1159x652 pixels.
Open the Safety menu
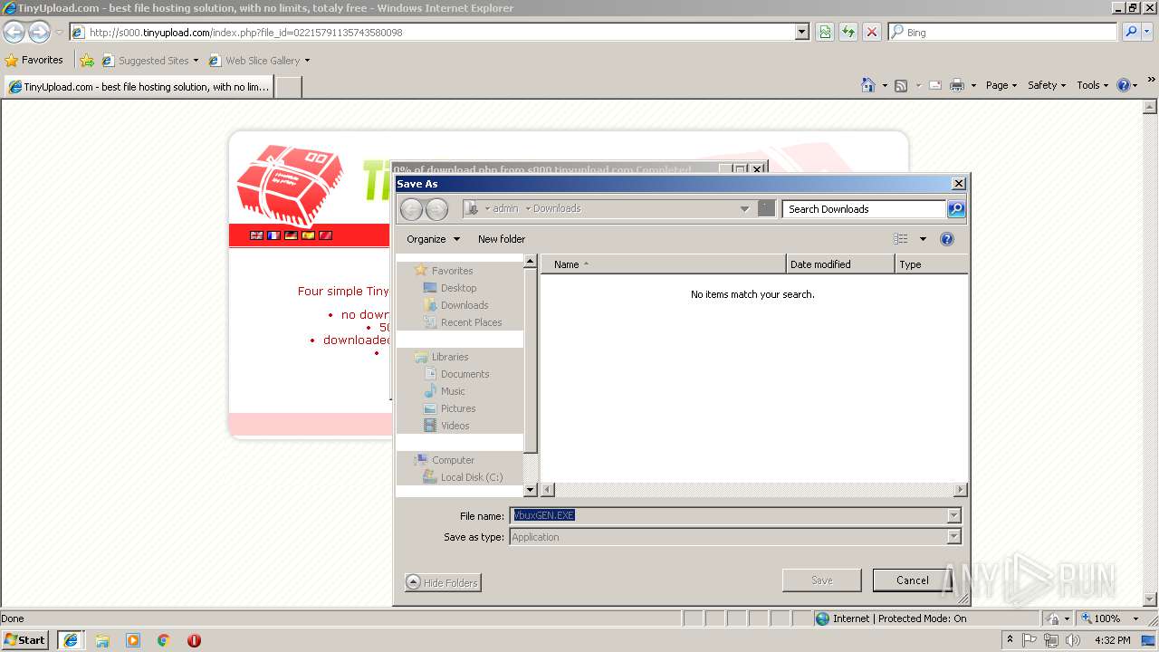1047,85
